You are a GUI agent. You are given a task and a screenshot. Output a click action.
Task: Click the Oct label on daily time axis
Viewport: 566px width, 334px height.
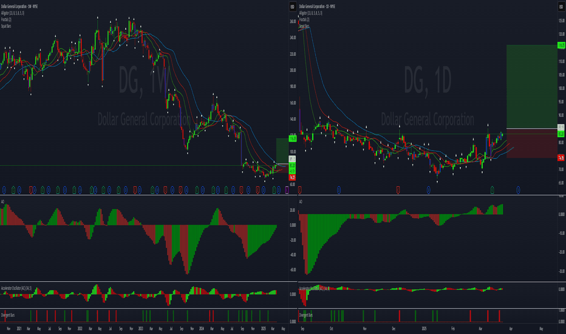(332, 329)
